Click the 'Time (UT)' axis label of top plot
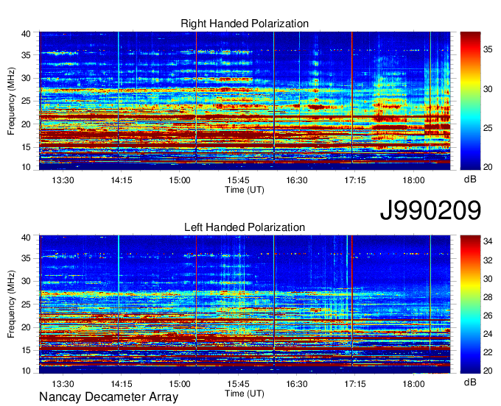Image resolution: width=501 pixels, height=406 pixels. (x=245, y=190)
